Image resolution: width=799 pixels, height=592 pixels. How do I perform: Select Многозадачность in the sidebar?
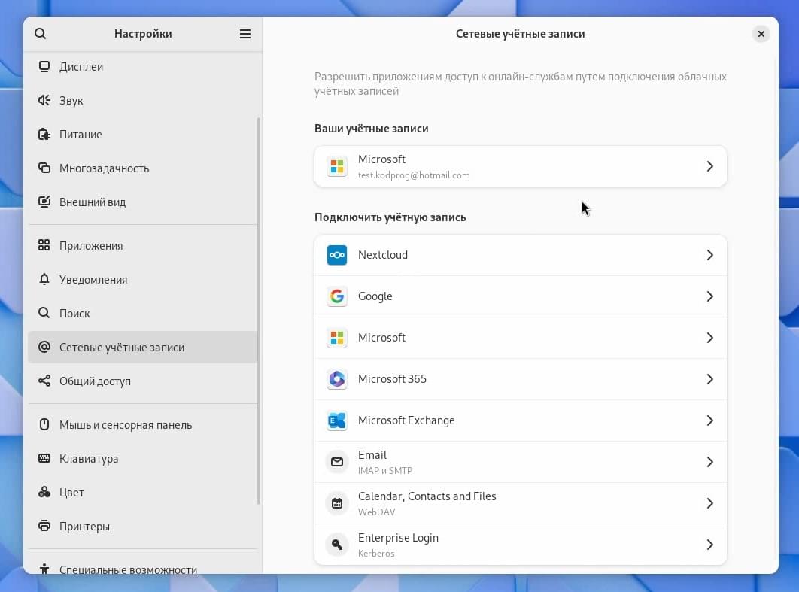(x=143, y=168)
